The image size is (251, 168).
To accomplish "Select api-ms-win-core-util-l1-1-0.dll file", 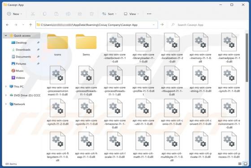I will click(x=143, y=112).
